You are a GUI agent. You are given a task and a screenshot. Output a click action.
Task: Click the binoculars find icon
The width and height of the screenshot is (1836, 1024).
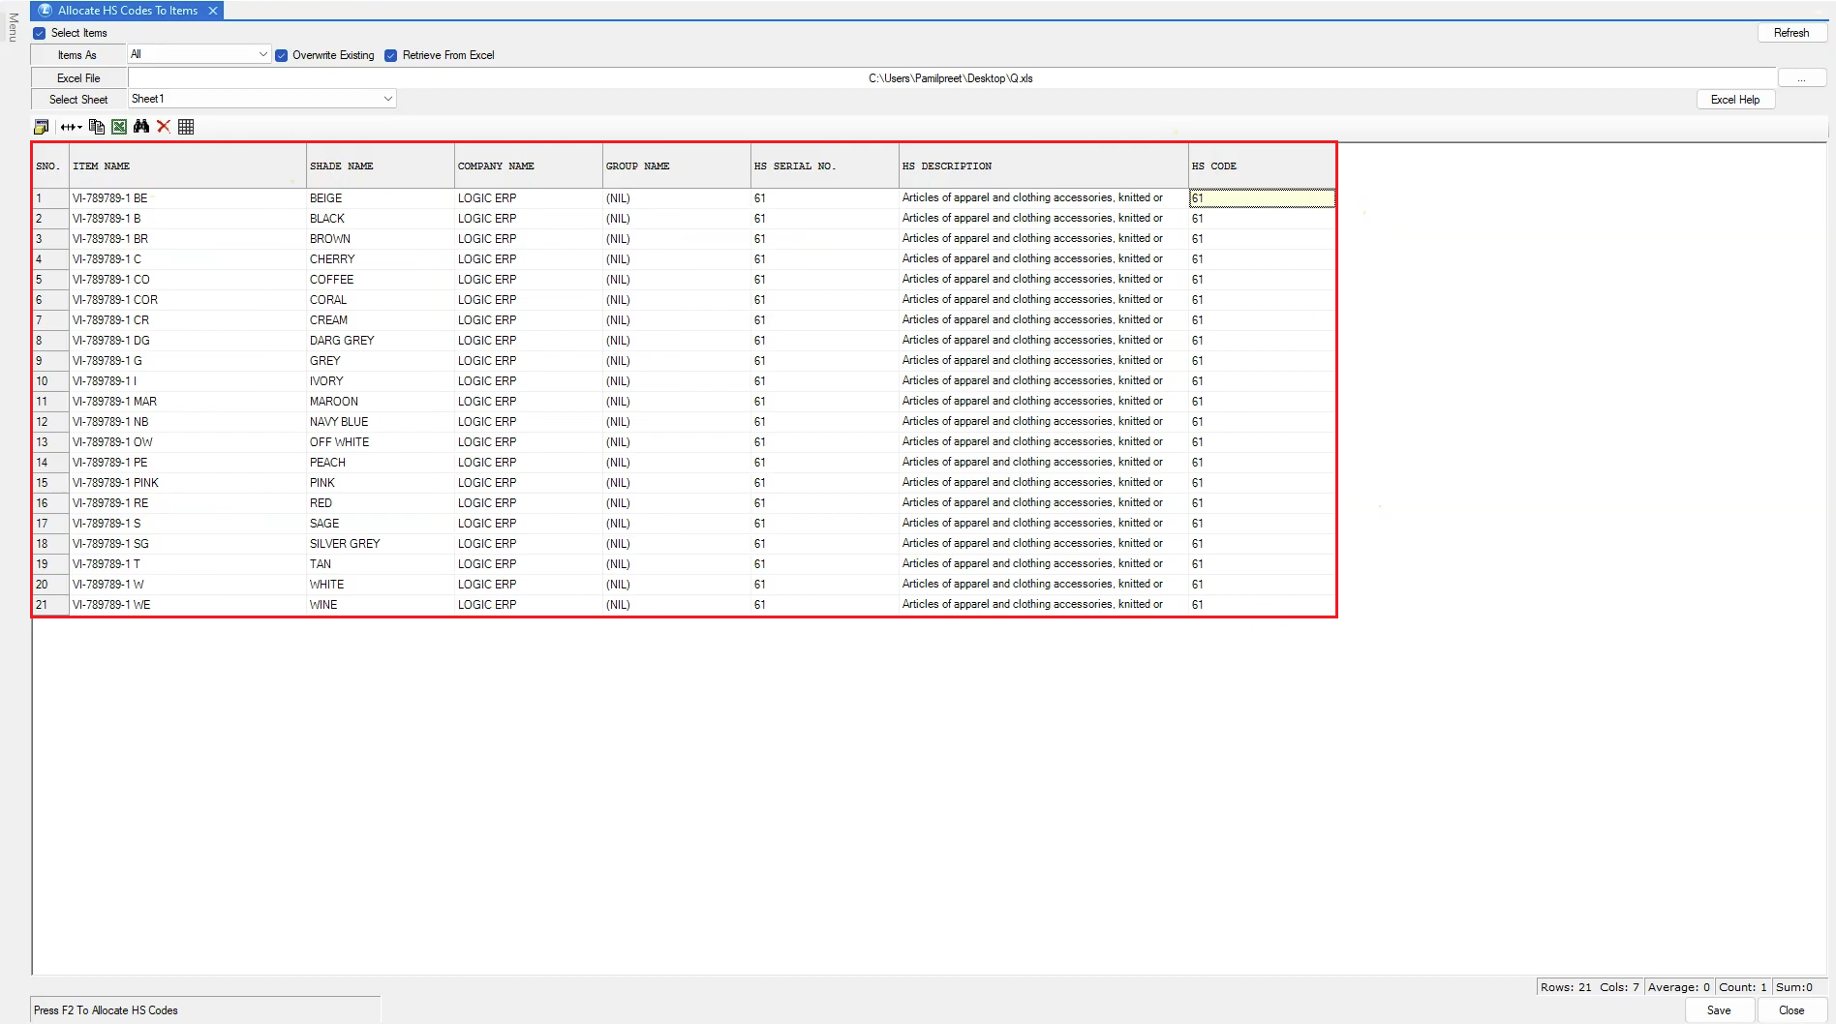[141, 127]
